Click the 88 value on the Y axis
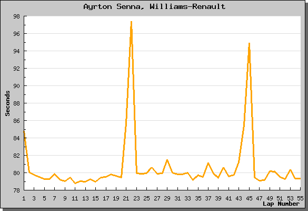Screen dimensions: 308x211 (16, 103)
